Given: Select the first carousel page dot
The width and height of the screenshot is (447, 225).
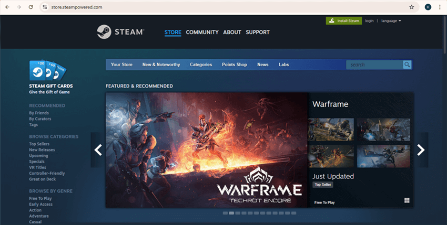Looking at the screenshot, I should (x=225, y=213).
